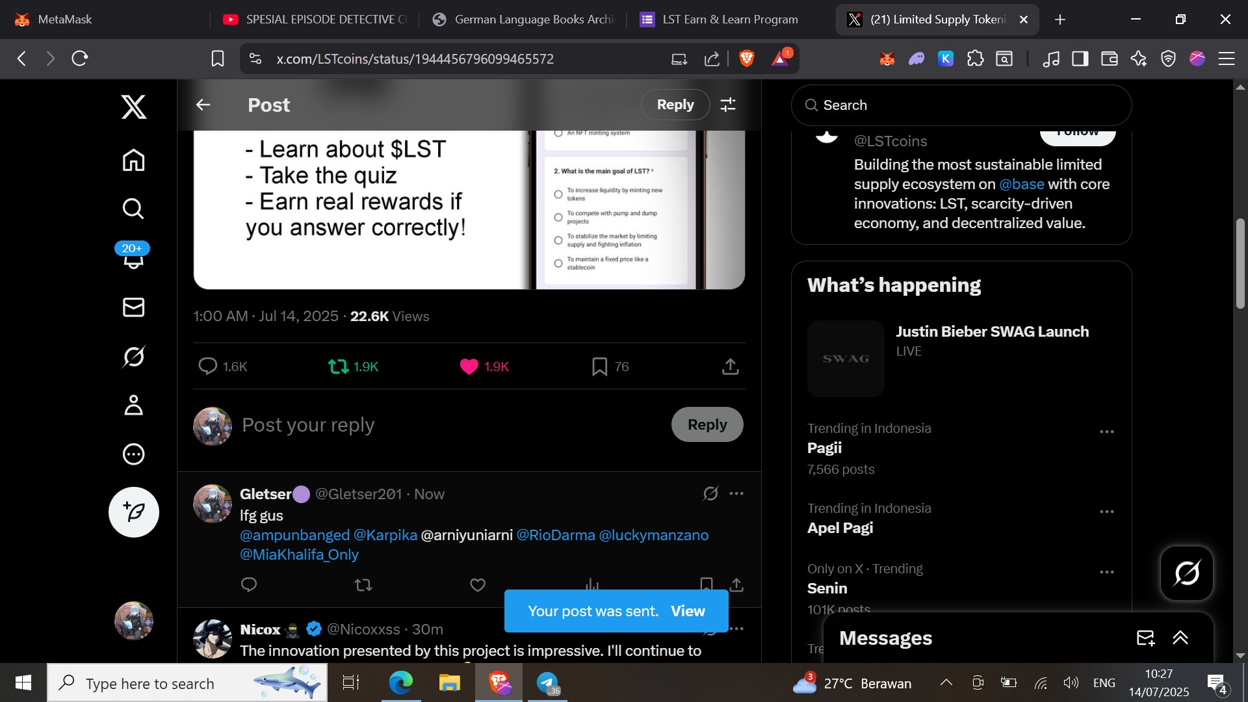Viewport: 1248px width, 702px height.
Task: Ask Grok about Gletser's comment
Action: tap(710, 494)
